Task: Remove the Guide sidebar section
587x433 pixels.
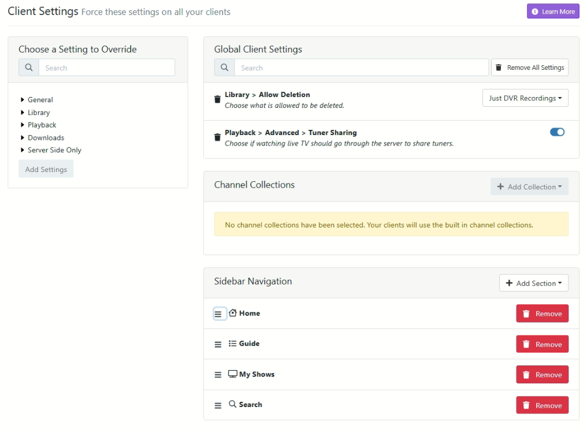Action: [x=542, y=345]
